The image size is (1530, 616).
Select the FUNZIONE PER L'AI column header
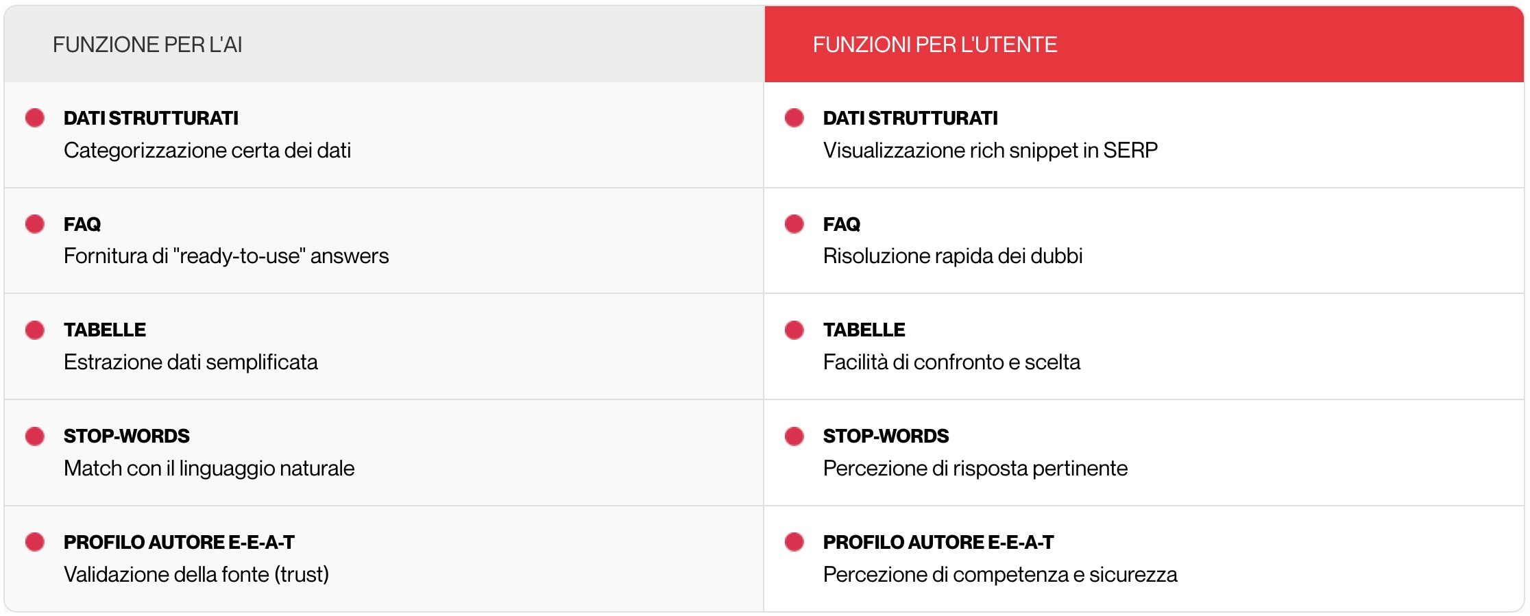(x=147, y=45)
